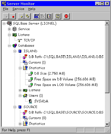Screen dimensions: 111x134
Task: Open the question mark help toolbar icon
Action: (58, 16)
